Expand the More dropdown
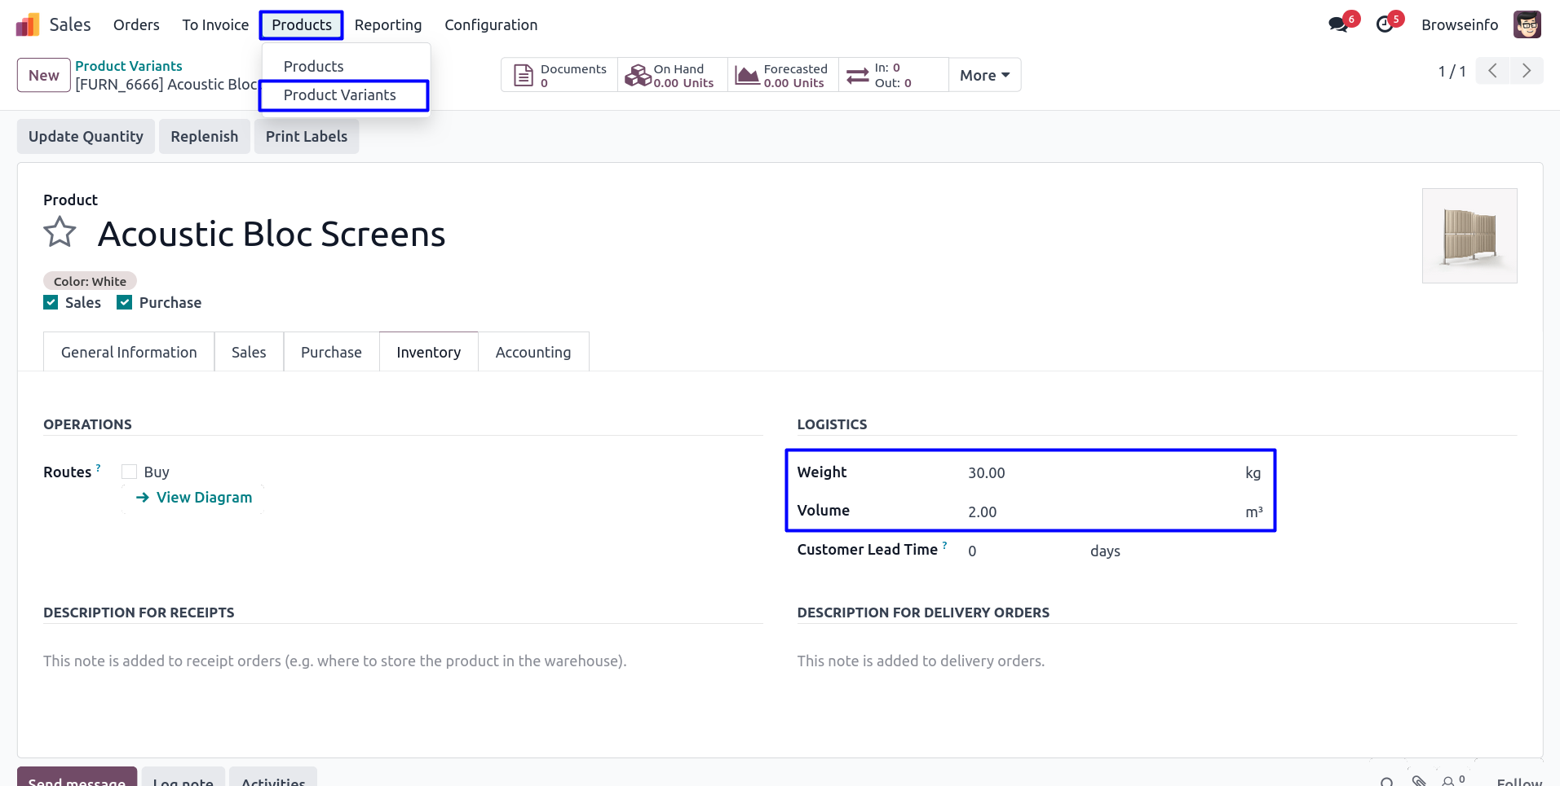The height and width of the screenshot is (786, 1560). 984,75
